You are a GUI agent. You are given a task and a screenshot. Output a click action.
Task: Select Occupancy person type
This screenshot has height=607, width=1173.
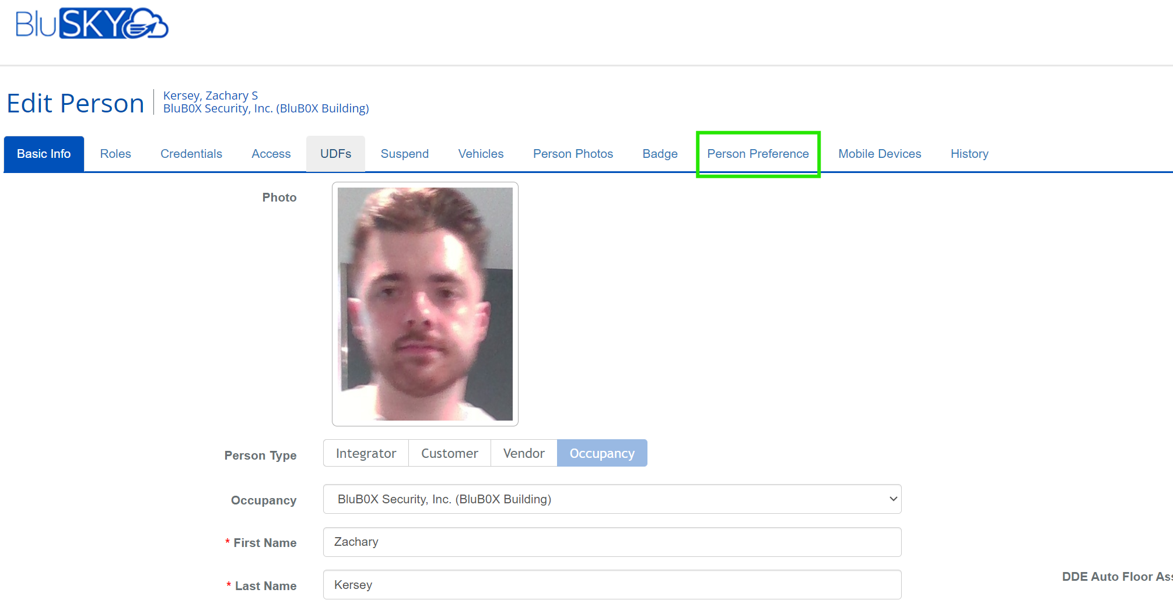pos(601,453)
